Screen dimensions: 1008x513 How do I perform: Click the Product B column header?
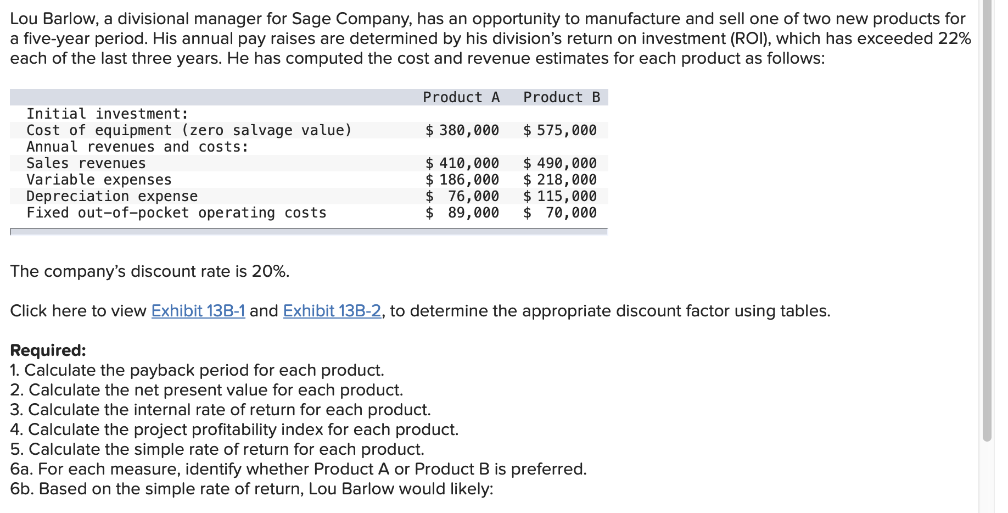click(x=561, y=97)
